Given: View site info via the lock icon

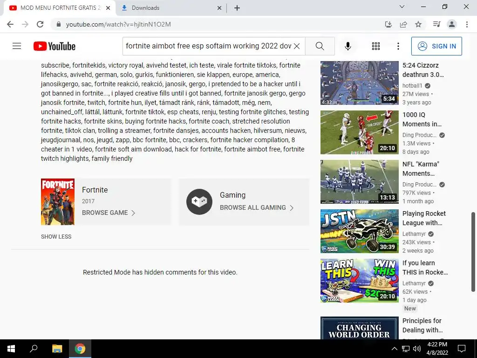Looking at the screenshot, I should tap(59, 24).
